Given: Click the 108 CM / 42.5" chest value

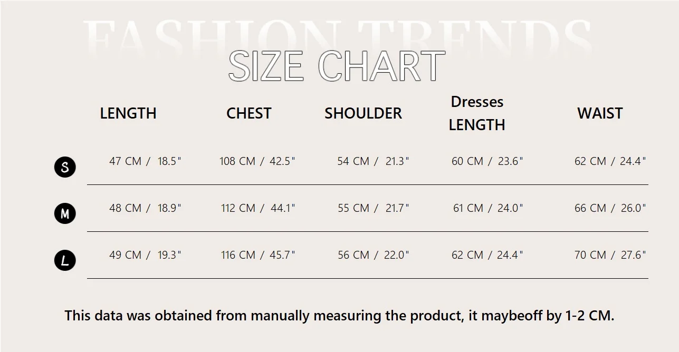Looking at the screenshot, I should [x=257, y=161].
